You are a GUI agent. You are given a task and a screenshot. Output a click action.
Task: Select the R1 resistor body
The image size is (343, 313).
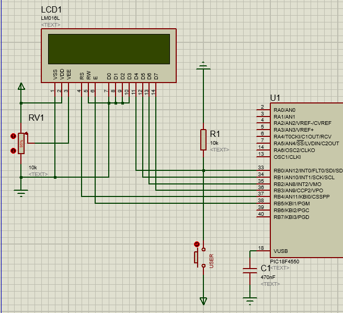point(203,140)
